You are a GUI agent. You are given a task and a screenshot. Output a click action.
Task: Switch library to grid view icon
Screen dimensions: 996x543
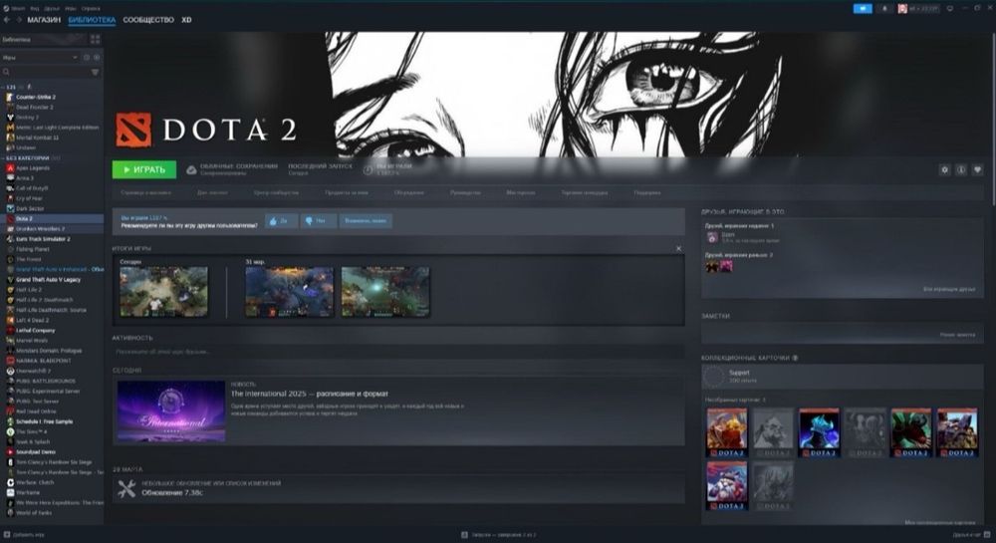coord(96,40)
